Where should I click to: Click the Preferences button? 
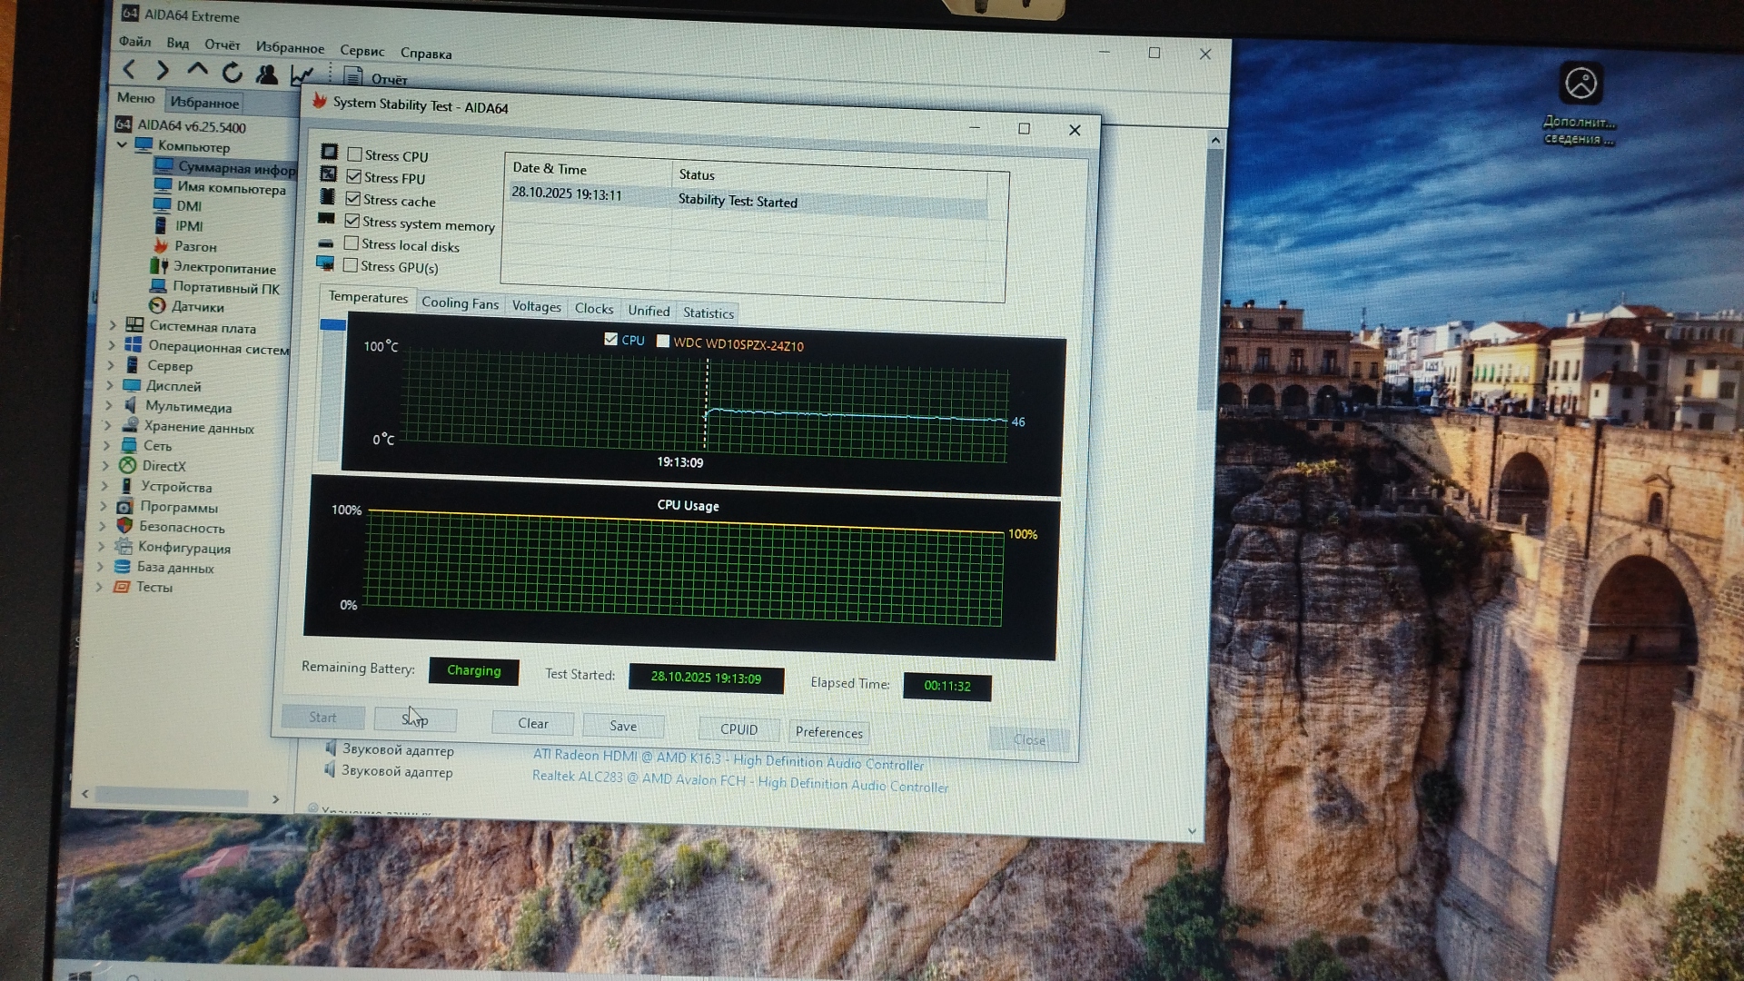click(828, 732)
